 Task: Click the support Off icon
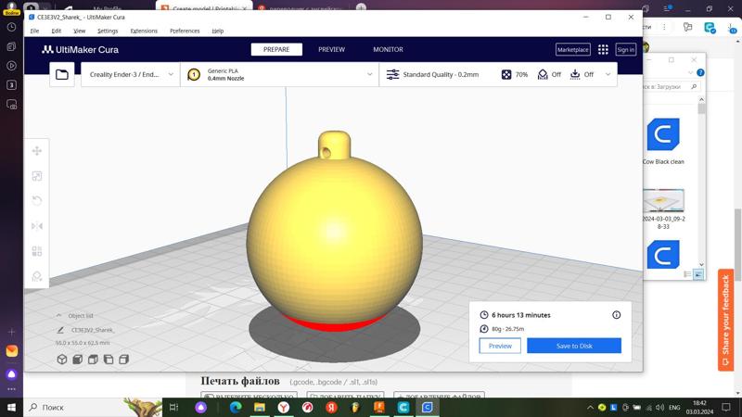[543, 74]
